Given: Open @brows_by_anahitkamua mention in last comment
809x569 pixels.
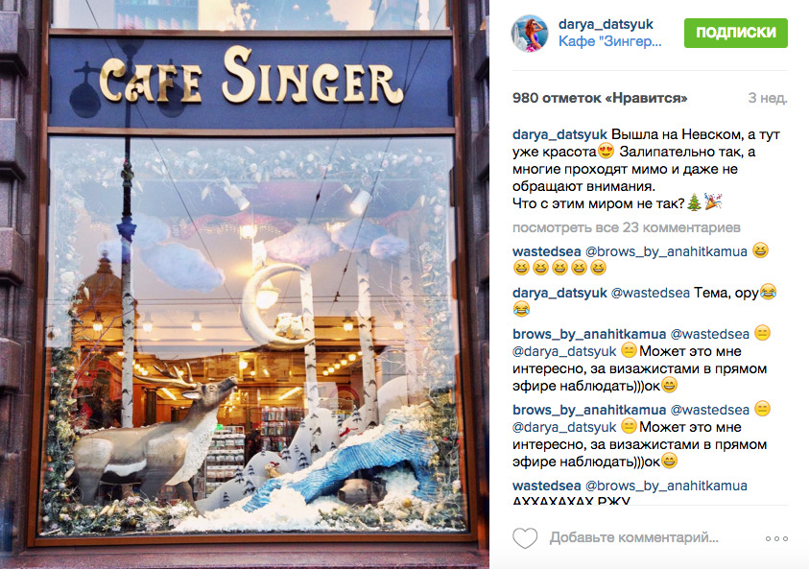Looking at the screenshot, I should click(666, 486).
